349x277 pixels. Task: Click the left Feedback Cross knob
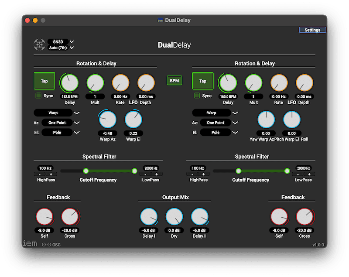70,217
